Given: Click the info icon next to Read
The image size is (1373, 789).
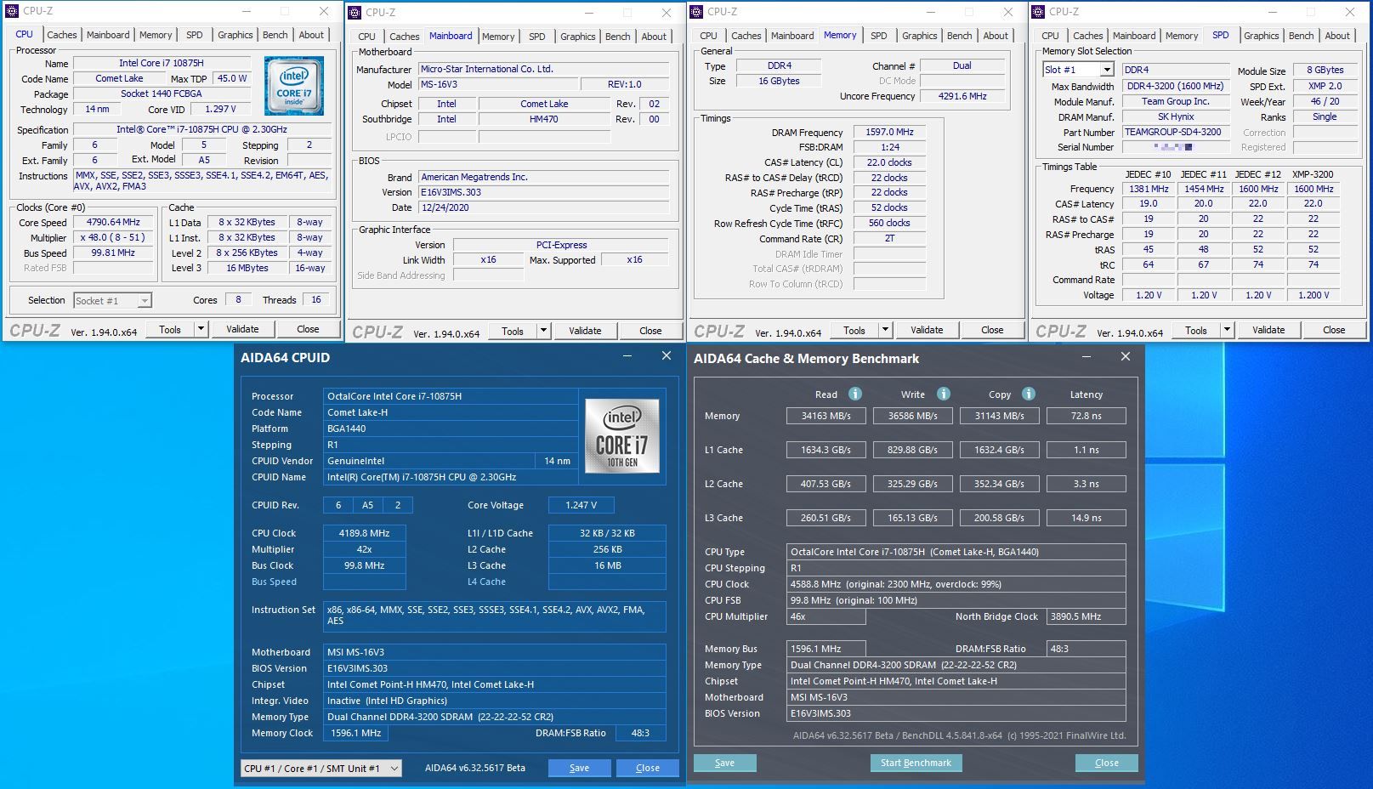Looking at the screenshot, I should [855, 394].
